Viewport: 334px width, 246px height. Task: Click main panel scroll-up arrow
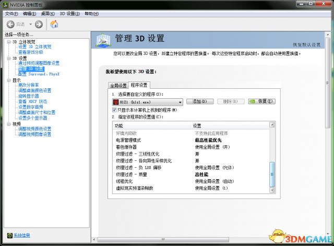tap(328, 34)
